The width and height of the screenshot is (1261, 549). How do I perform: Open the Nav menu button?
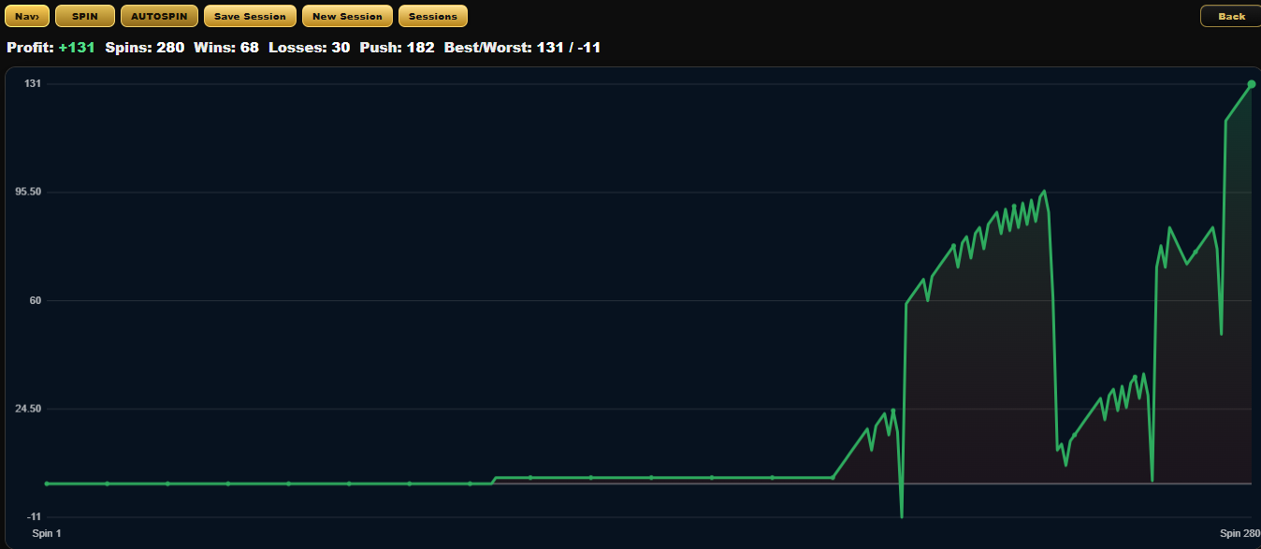[27, 16]
